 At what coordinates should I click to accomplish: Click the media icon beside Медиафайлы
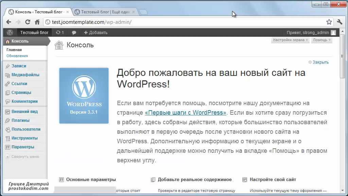[x=7, y=75]
